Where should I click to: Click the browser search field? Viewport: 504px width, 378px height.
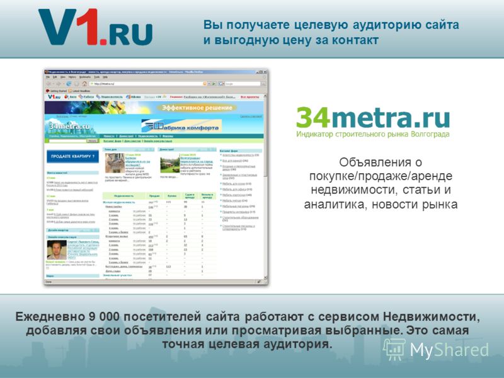(x=243, y=84)
